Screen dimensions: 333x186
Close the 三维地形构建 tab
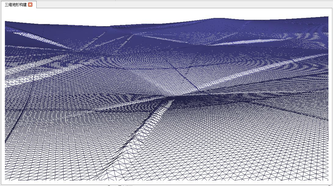[x=30, y=5]
